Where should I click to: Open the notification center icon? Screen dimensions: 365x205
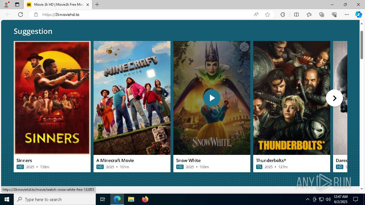pyautogui.click(x=356, y=199)
